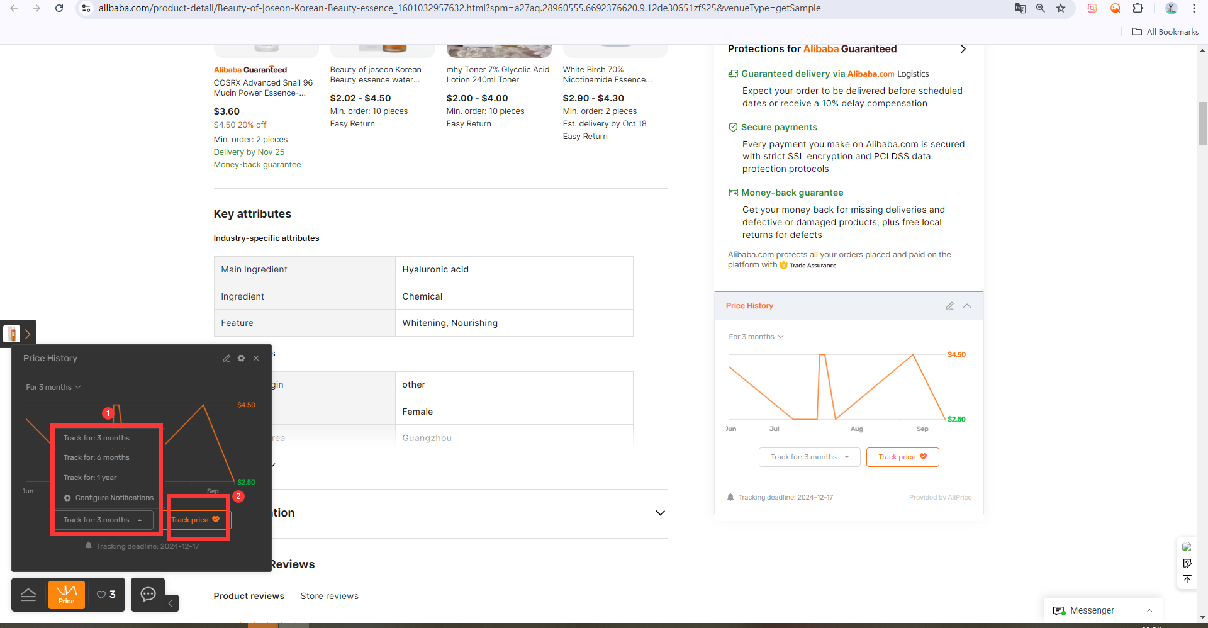Viewport: 1208px width, 628px height.
Task: Open For 3 months range in dark panel
Action: (53, 387)
